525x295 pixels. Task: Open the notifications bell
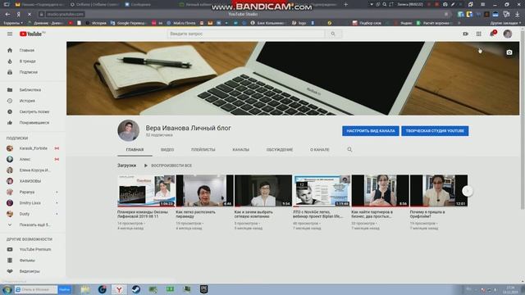492,34
